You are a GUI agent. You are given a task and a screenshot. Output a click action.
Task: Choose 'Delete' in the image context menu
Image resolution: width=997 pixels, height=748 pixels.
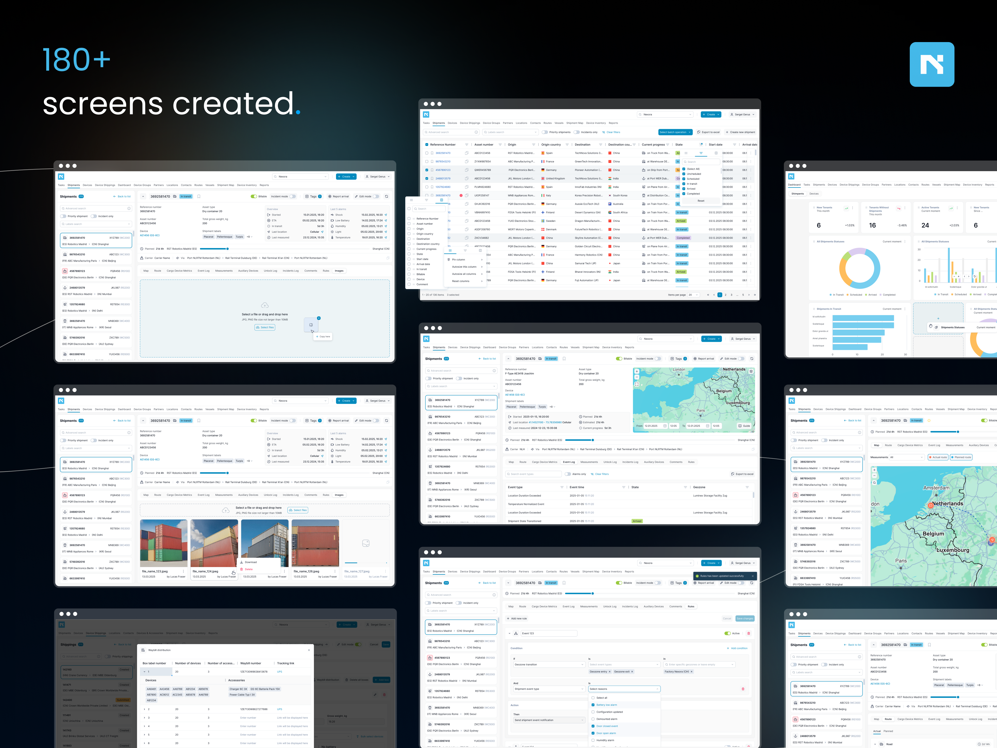coord(248,569)
